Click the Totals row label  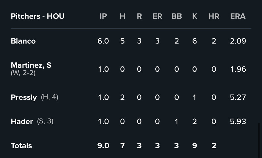click(x=21, y=146)
